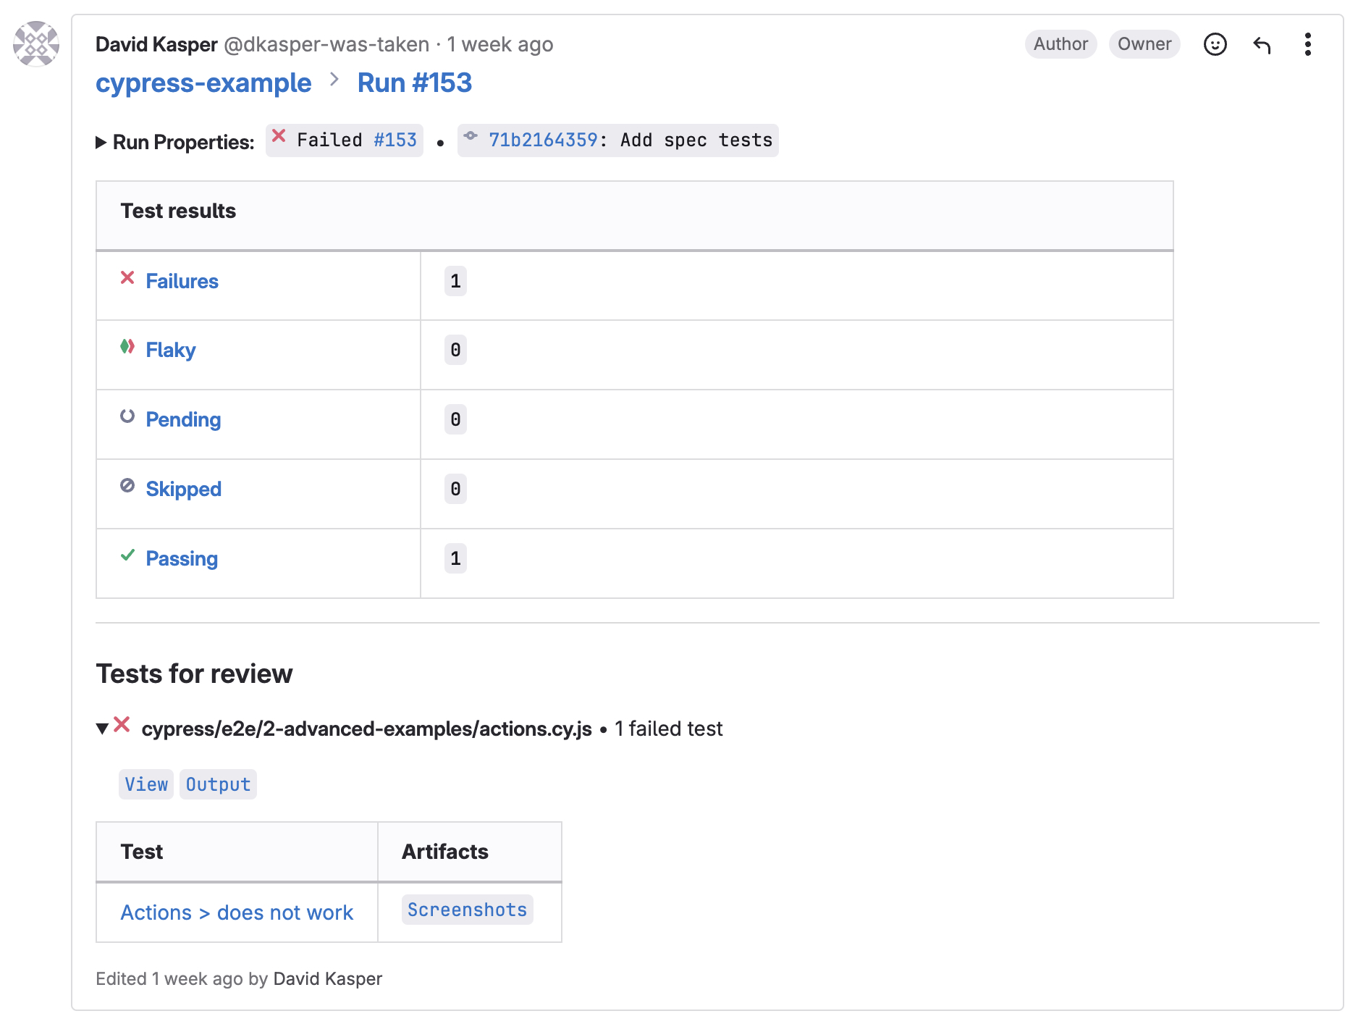Click the Flaky status icon
This screenshot has width=1358, height=1024.
(127, 348)
